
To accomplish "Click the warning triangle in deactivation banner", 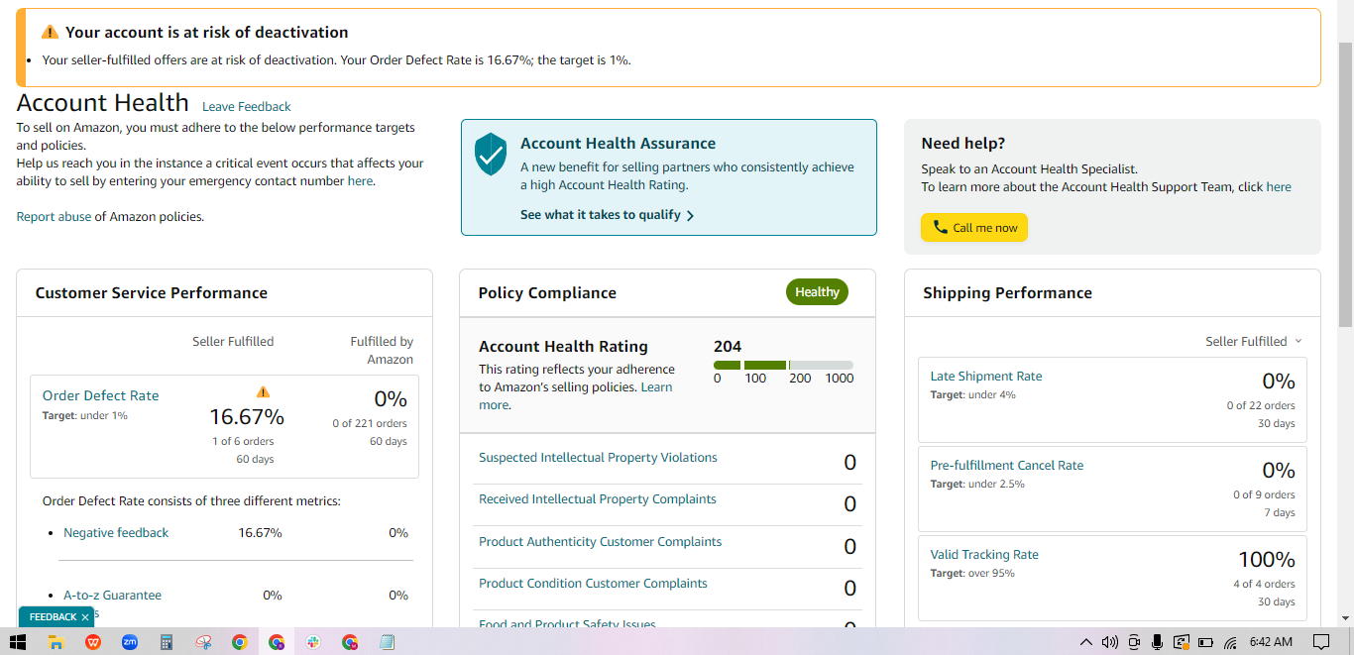I will [50, 33].
